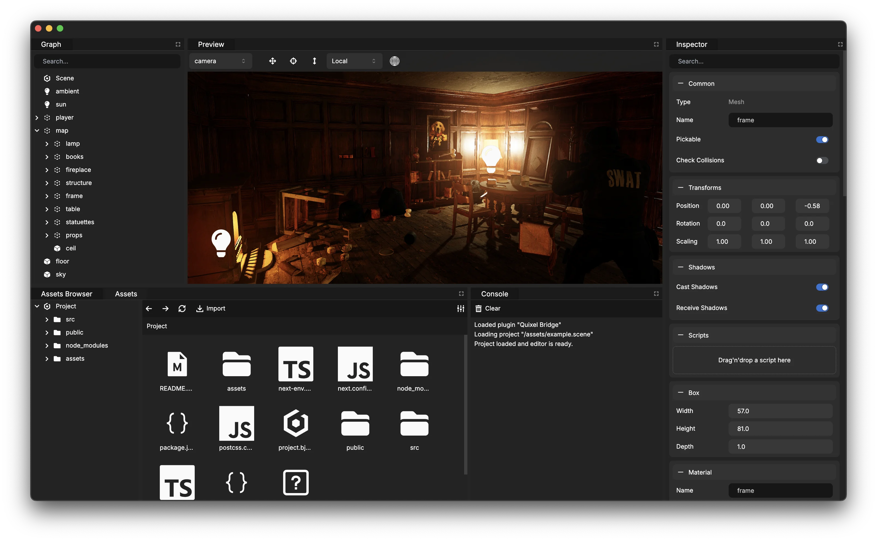Toggle the Pickable switch
The width and height of the screenshot is (877, 541).
point(822,139)
